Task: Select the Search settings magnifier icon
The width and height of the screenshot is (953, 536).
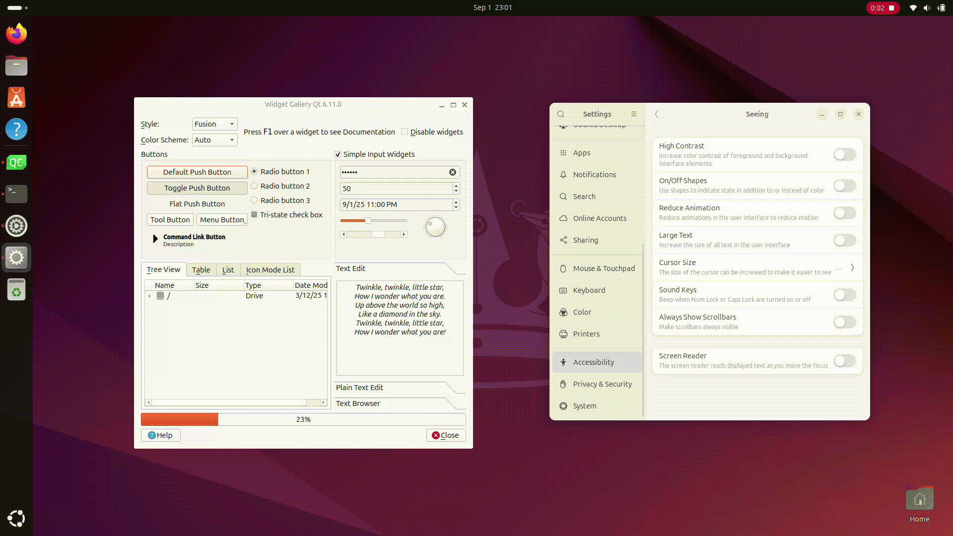Action: (563, 197)
